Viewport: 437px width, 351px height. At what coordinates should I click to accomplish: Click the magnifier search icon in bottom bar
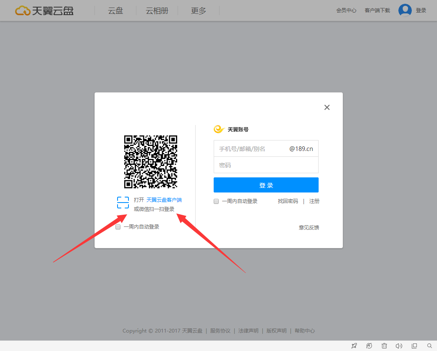[429, 346]
